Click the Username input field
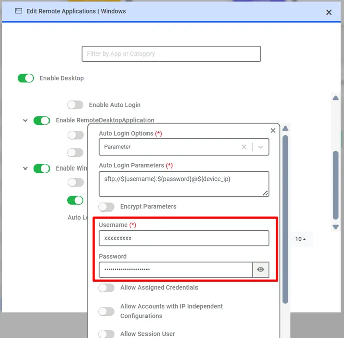This screenshot has width=344, height=338. click(x=184, y=238)
